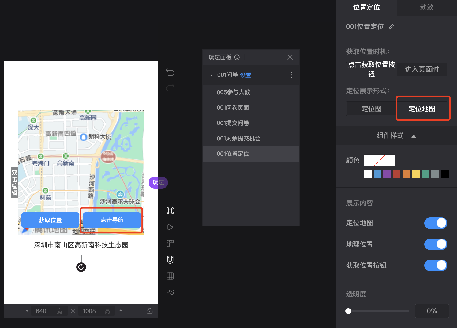
Task: Click the PS import icon
Action: [x=170, y=292]
